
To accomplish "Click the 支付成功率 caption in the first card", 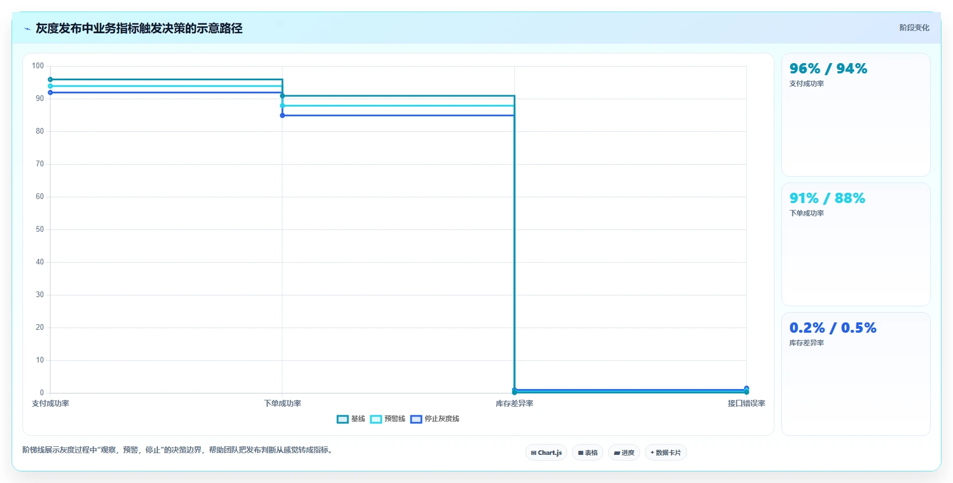I will click(807, 84).
